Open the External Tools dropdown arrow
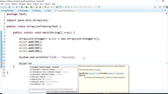 34,7
